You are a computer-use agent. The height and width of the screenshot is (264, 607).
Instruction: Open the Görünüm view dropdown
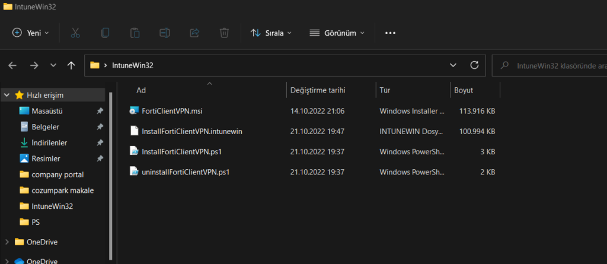tap(337, 33)
